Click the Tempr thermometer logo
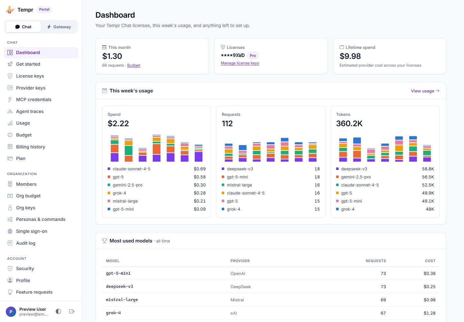This screenshot has height=322, width=464. coord(10,10)
